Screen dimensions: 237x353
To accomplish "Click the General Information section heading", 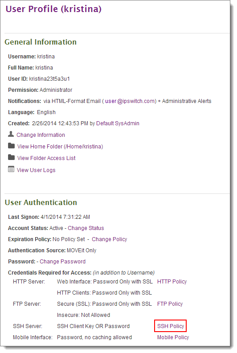I will click(41, 42).
